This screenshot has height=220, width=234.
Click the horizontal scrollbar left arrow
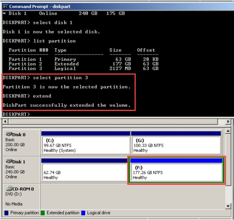pos(5,121)
